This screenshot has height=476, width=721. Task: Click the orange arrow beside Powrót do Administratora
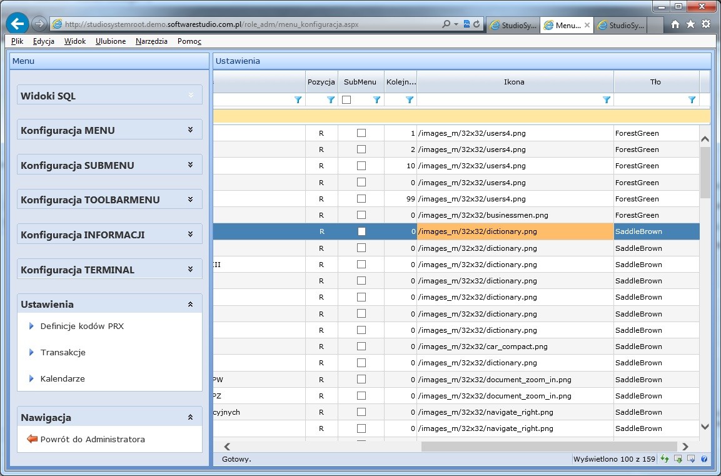[32, 439]
